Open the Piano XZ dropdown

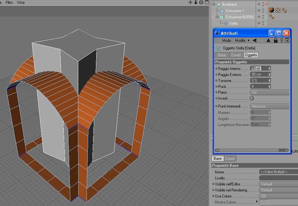269,93
